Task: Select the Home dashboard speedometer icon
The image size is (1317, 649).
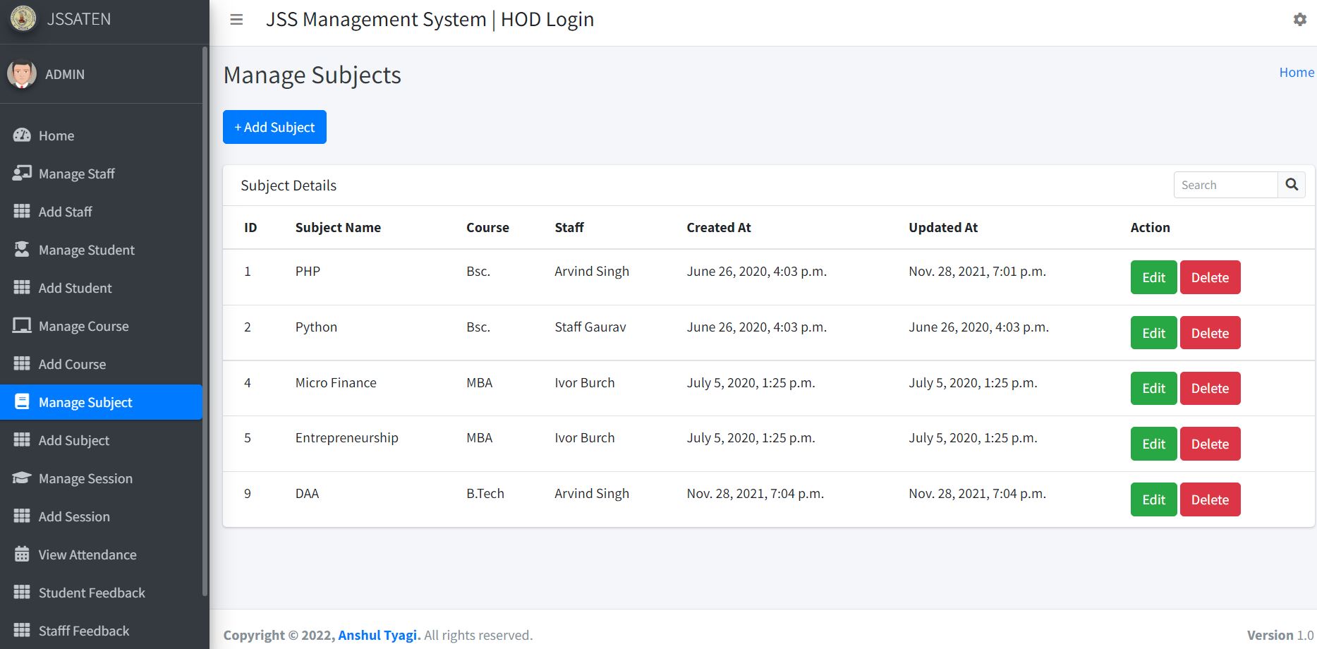Action: 22,135
